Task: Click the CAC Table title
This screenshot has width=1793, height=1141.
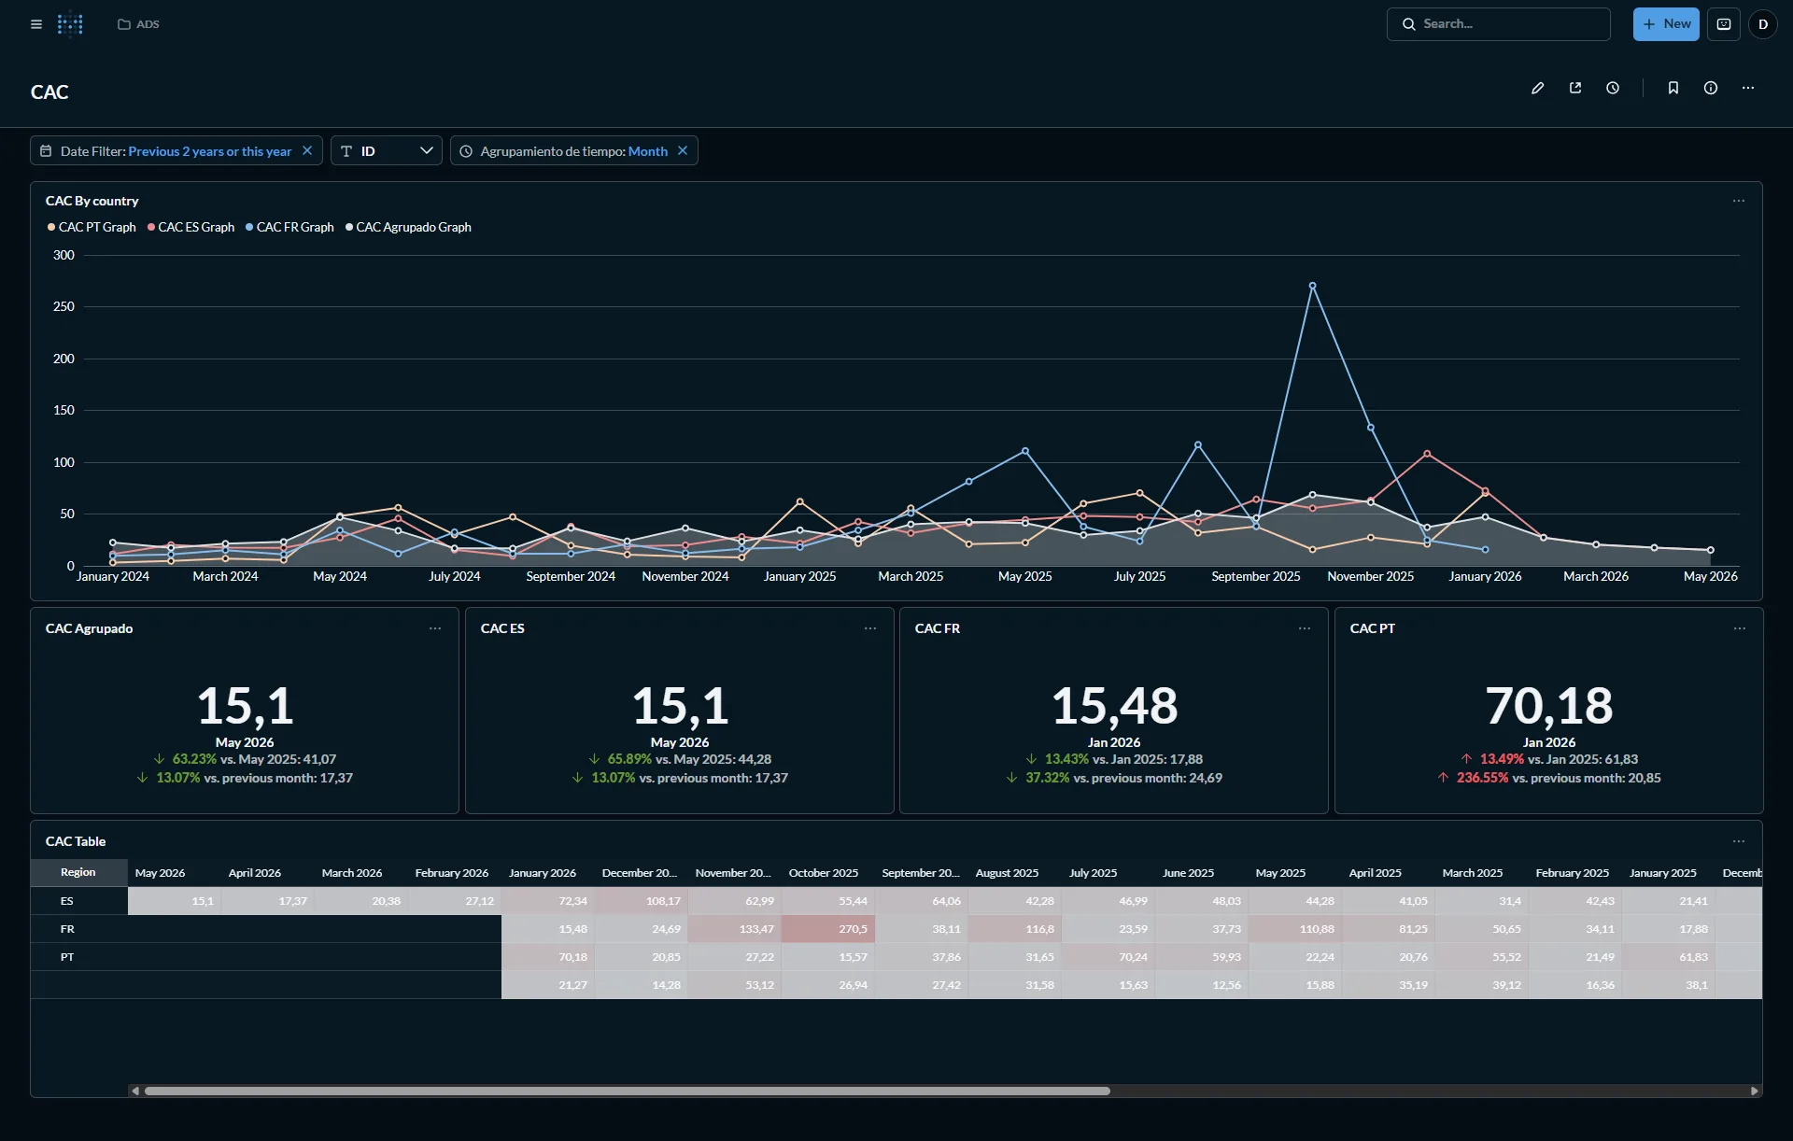Action: tap(76, 841)
